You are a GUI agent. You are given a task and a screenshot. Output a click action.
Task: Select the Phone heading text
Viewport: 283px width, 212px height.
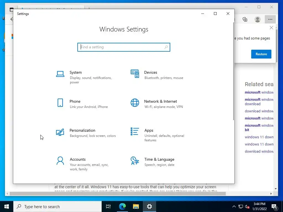tap(75, 101)
